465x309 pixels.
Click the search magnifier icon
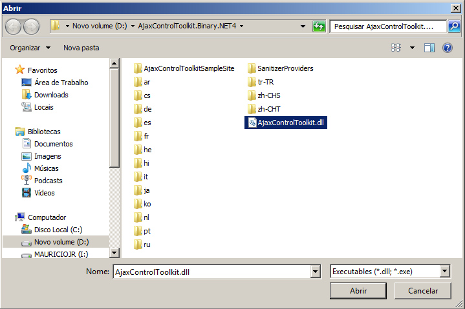(x=454, y=26)
